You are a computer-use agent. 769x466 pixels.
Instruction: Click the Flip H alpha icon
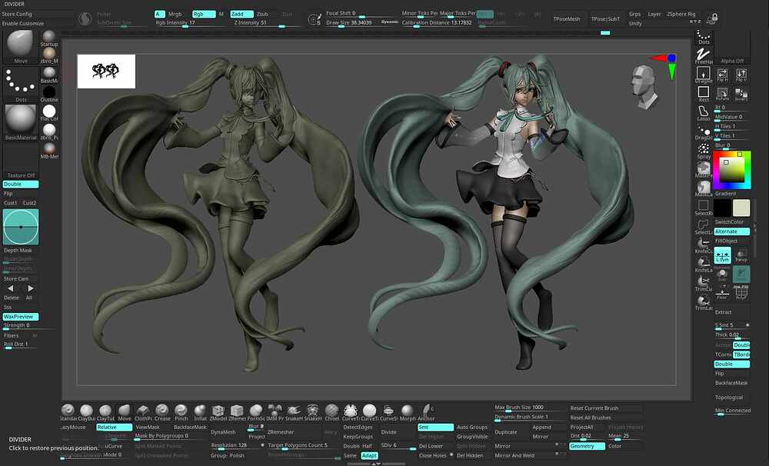coord(722,75)
